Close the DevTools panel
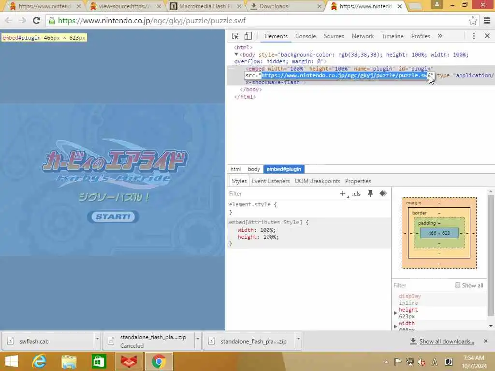This screenshot has height=371, width=495. [x=487, y=36]
